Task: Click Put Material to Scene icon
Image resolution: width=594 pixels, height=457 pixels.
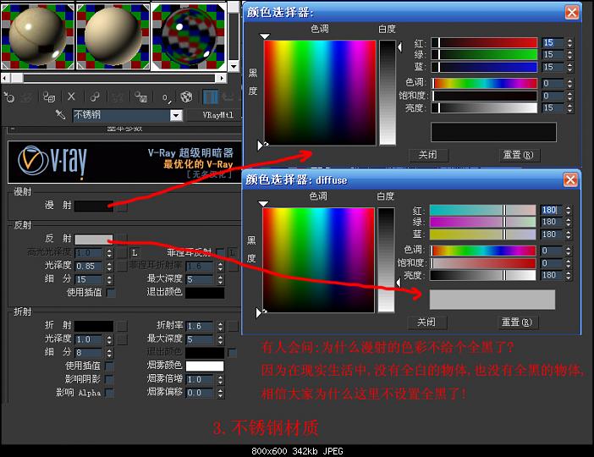Action: (26, 98)
